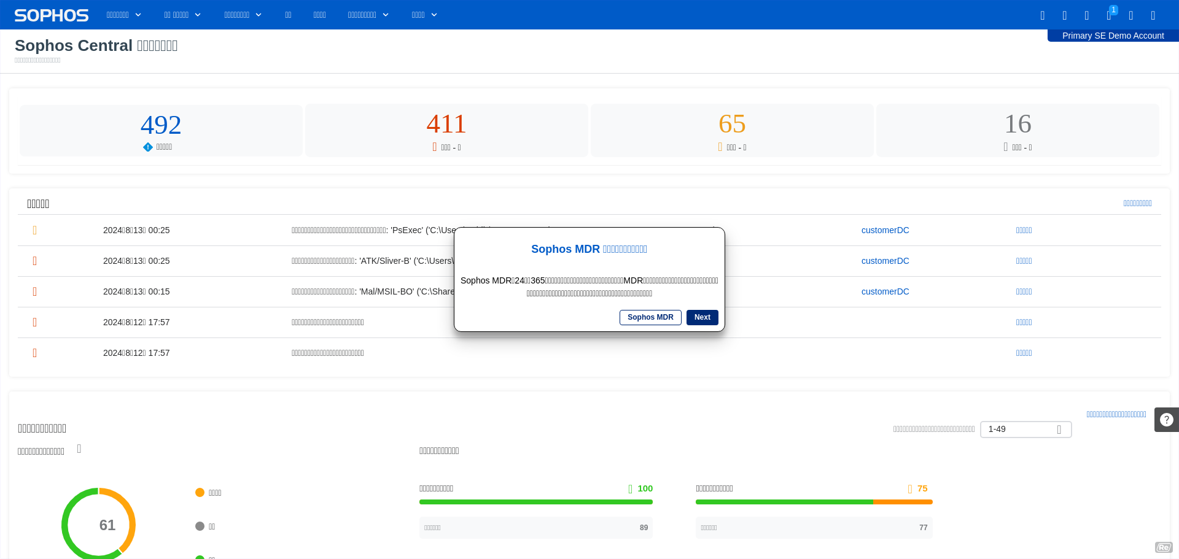
Task: Click the icon beside the 100 score
Action: point(630,489)
